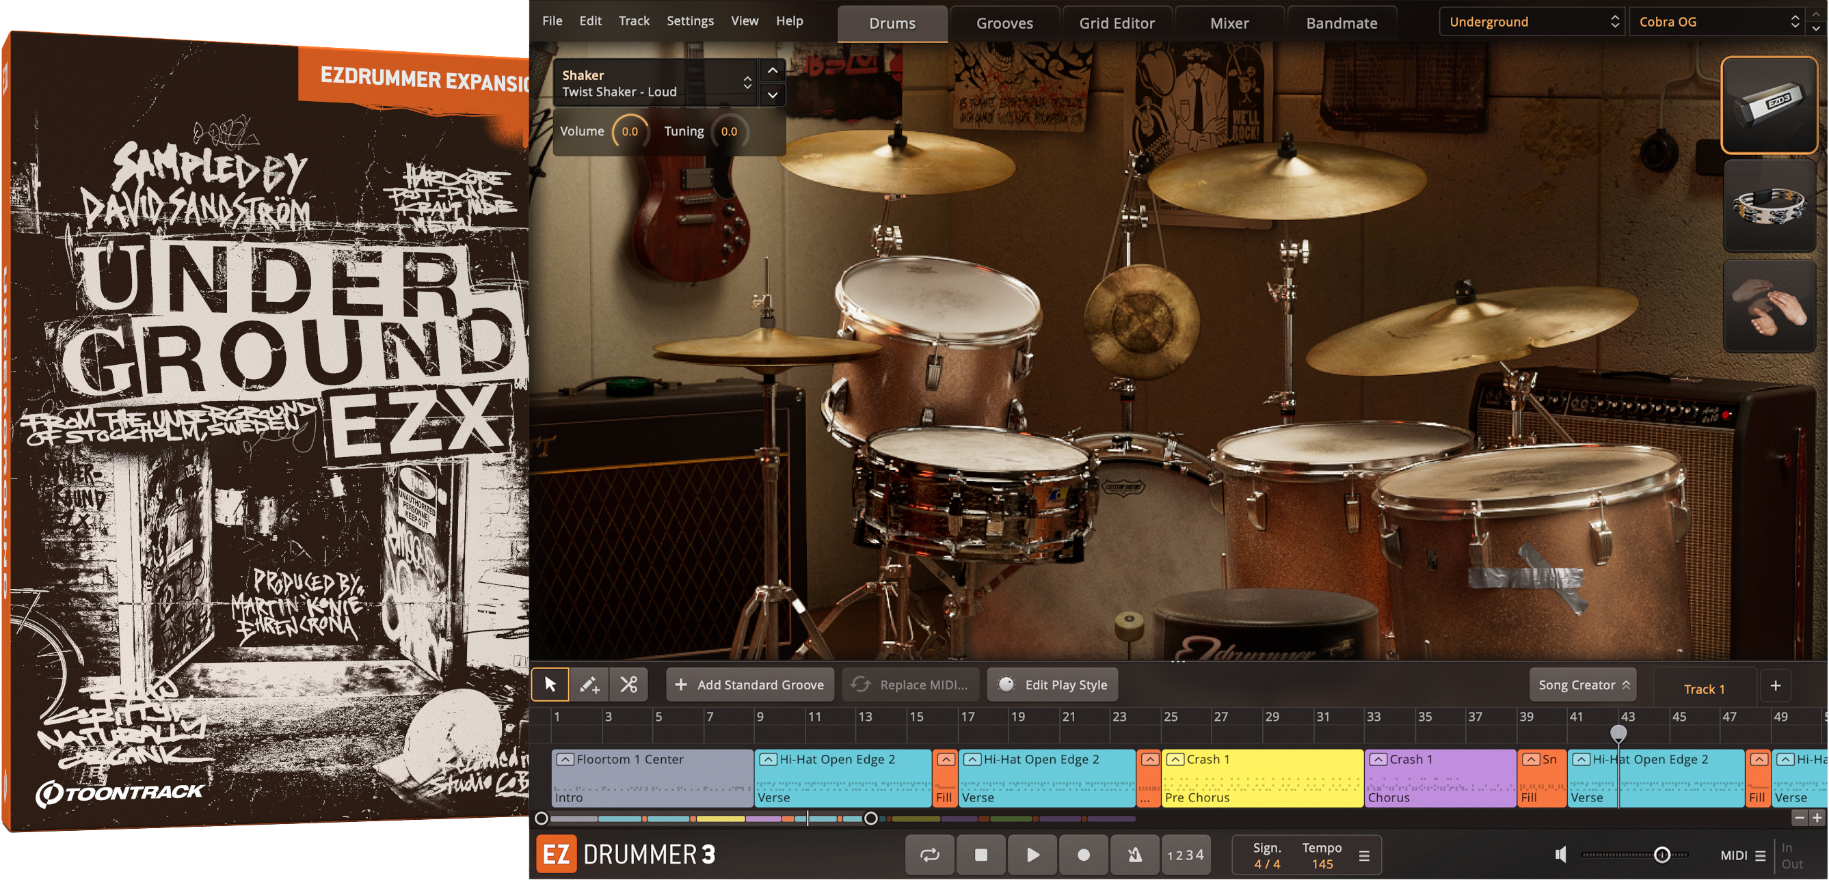
Task: Open the Track menu
Action: click(x=634, y=20)
